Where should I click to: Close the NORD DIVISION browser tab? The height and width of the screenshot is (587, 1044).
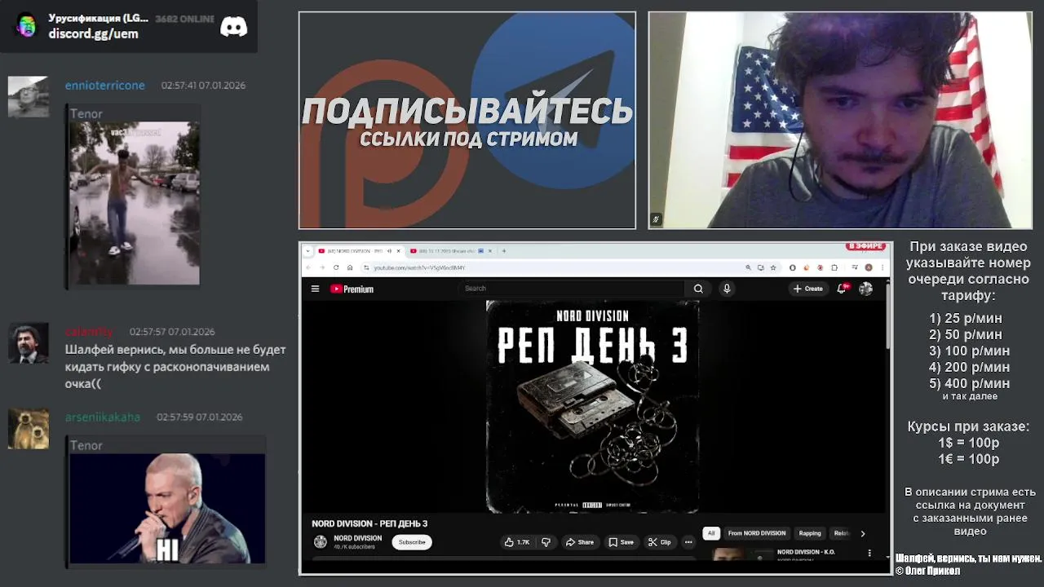point(398,251)
